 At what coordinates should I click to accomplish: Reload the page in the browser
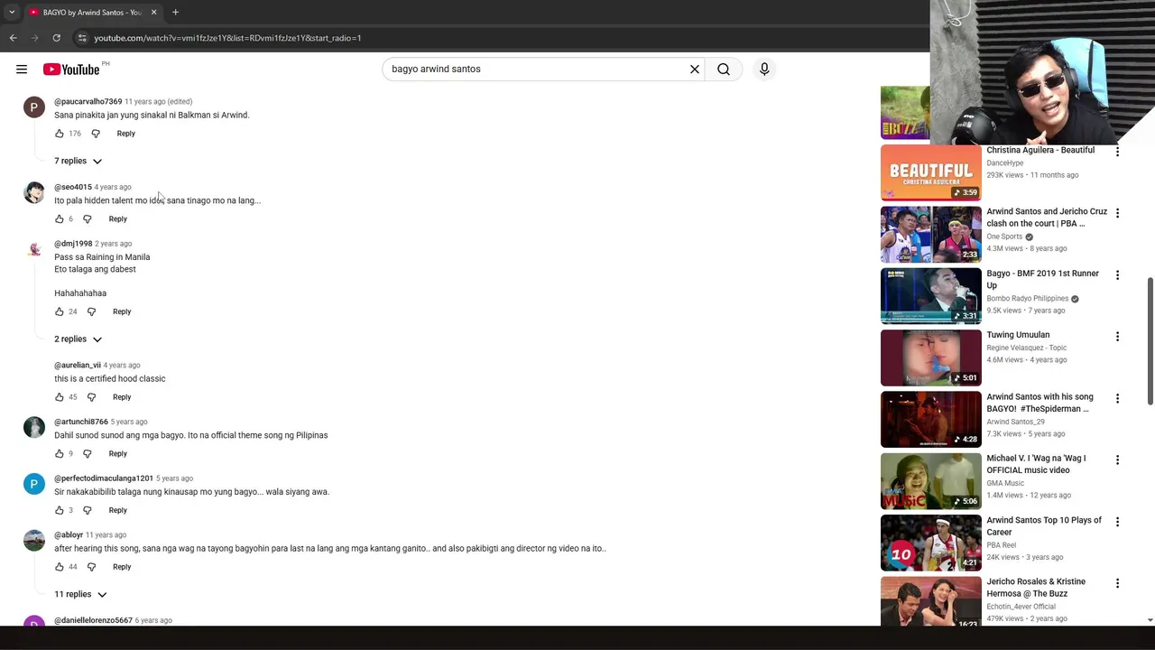(x=56, y=38)
